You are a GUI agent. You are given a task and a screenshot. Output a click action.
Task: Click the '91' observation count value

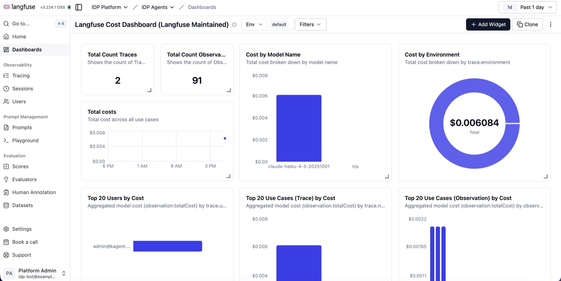pos(197,81)
